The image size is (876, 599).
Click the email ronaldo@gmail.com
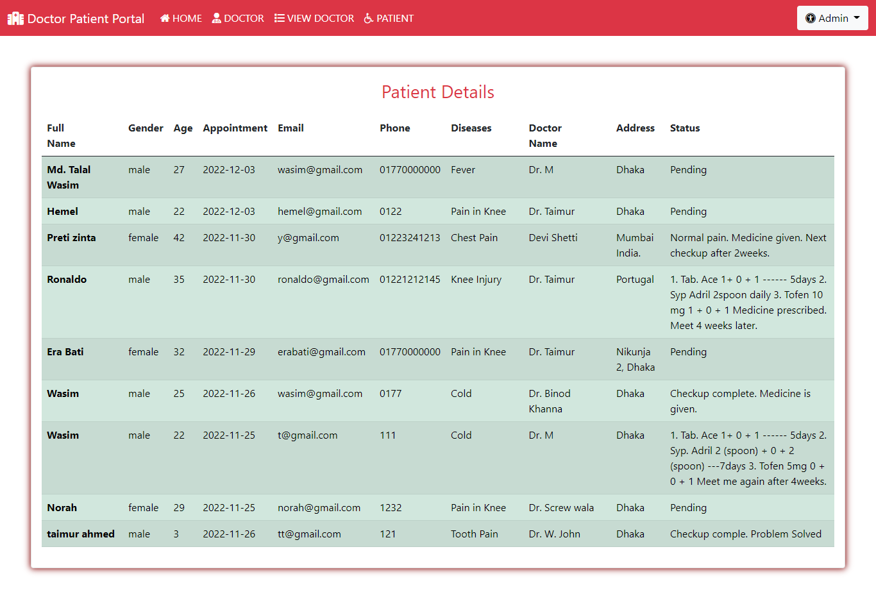point(323,280)
